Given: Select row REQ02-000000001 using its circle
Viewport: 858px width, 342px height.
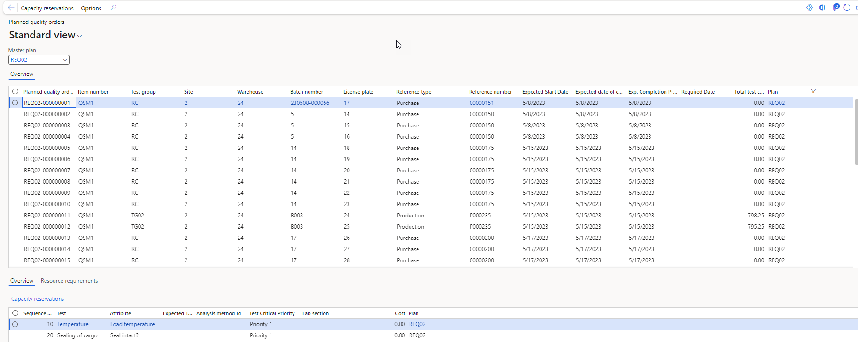Looking at the screenshot, I should point(15,103).
